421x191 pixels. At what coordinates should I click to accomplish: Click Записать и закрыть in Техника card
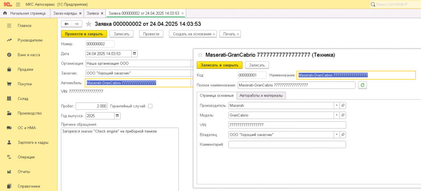click(x=220, y=65)
